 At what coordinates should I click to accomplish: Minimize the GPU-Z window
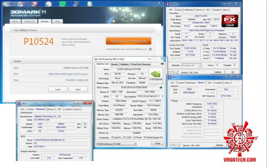pos(150,59)
